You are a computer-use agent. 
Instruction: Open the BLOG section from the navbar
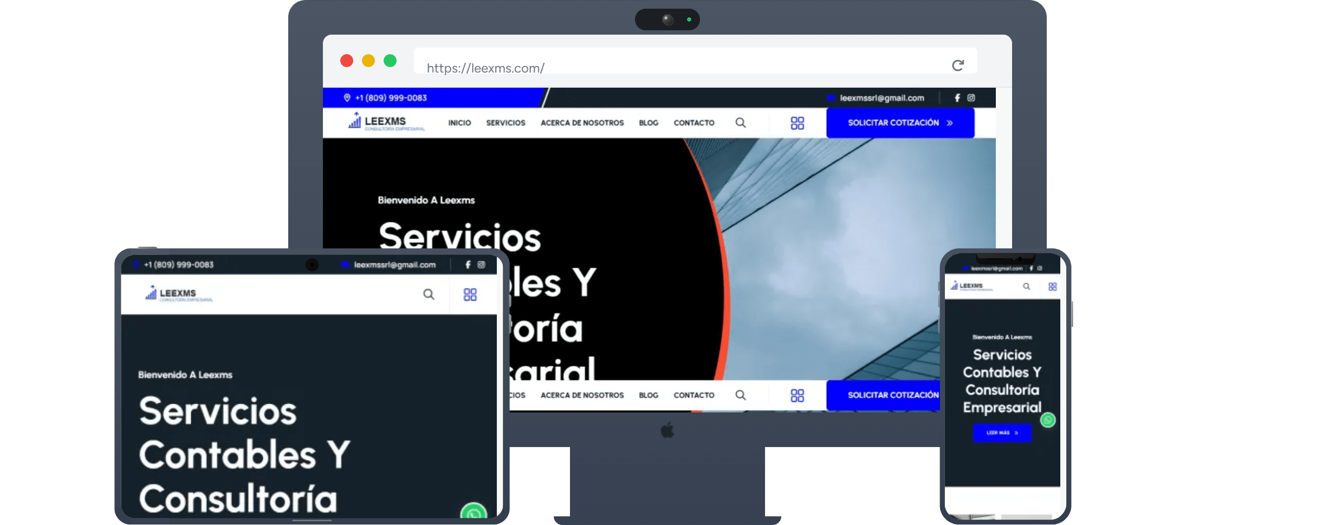coord(648,123)
